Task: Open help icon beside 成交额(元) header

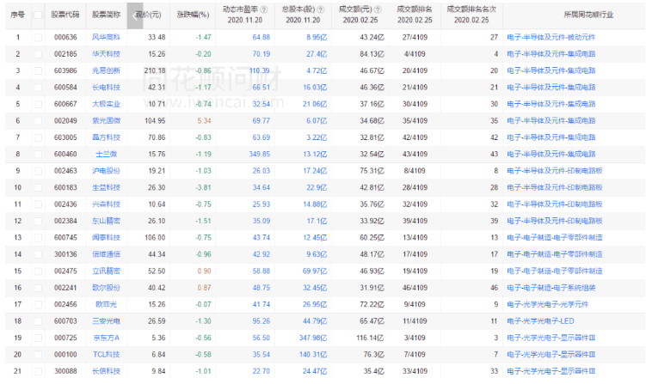Action: click(378, 9)
